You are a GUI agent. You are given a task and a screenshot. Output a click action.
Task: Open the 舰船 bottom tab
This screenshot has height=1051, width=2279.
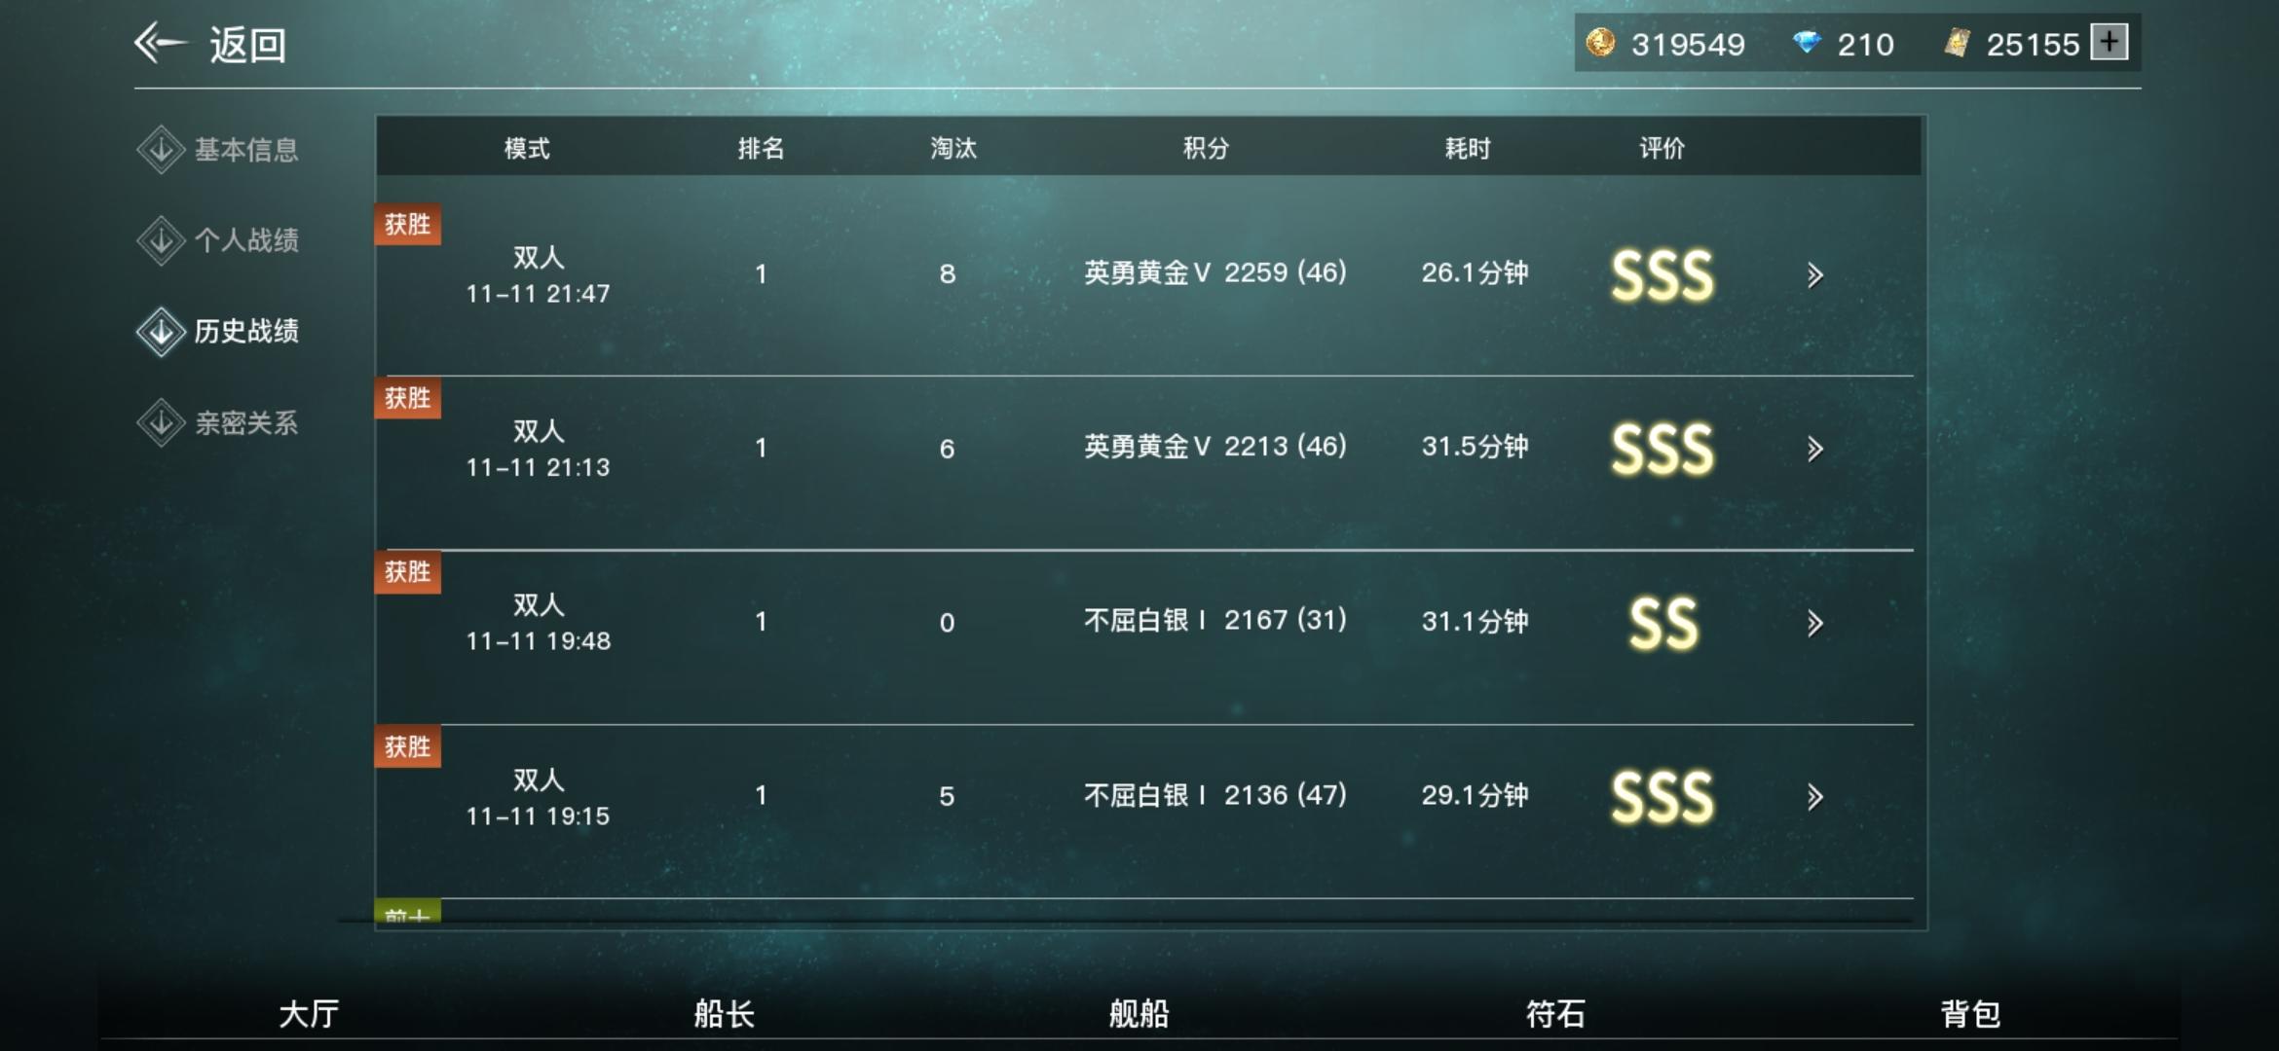(1139, 1014)
